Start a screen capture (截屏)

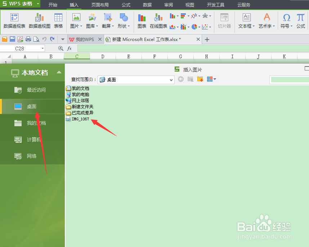click(108, 21)
